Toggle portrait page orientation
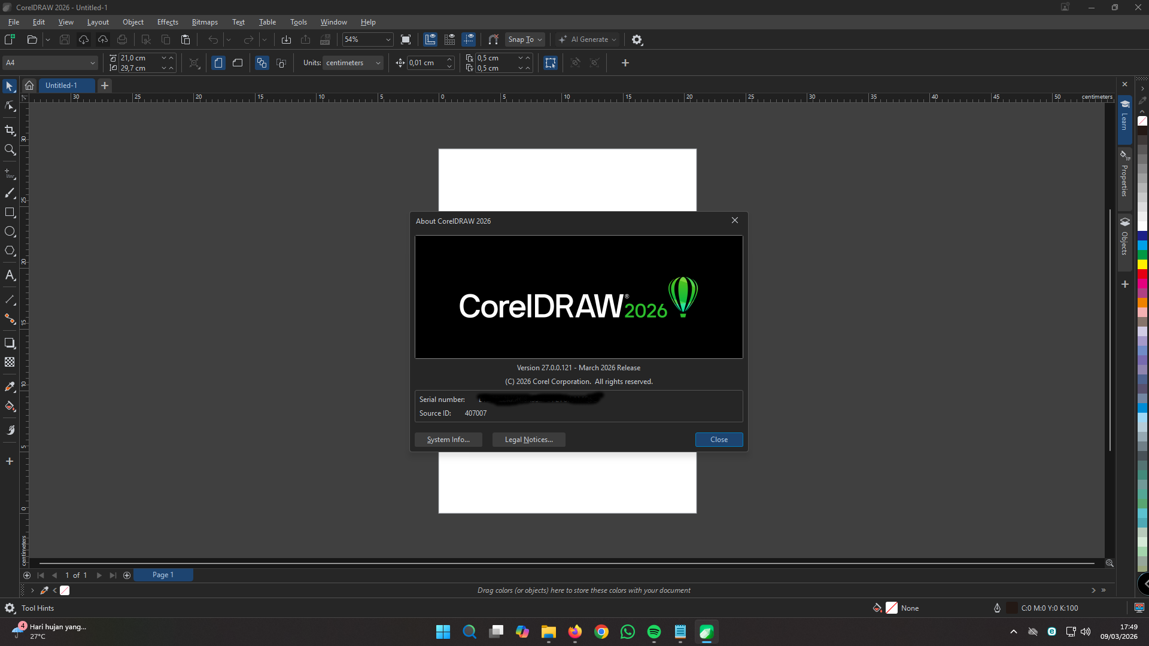The width and height of the screenshot is (1149, 646). tap(218, 63)
